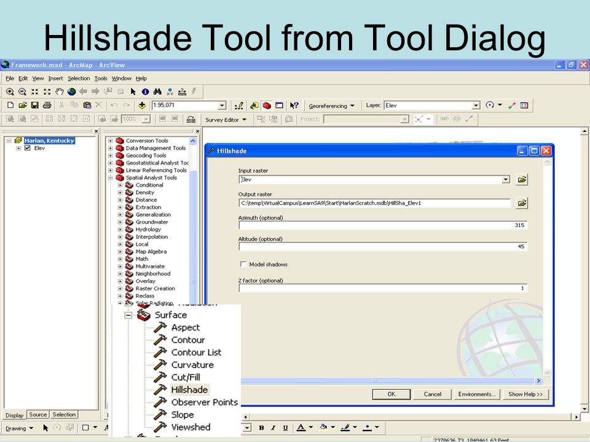
Task: Select the Identify tool
Action: [145, 91]
